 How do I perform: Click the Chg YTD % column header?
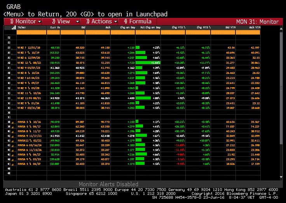point(179,28)
